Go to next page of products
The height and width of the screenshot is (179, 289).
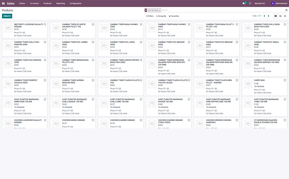pyautogui.click(x=268, y=16)
